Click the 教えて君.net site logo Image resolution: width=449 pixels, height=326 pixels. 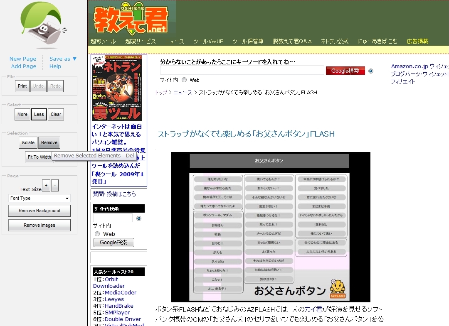tap(131, 18)
